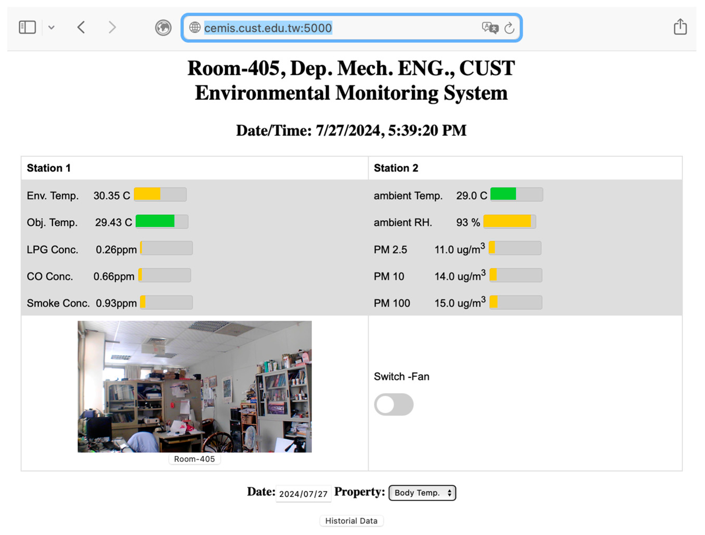Toggle the Switch-Fan switch
The height and width of the screenshot is (535, 705).
394,404
